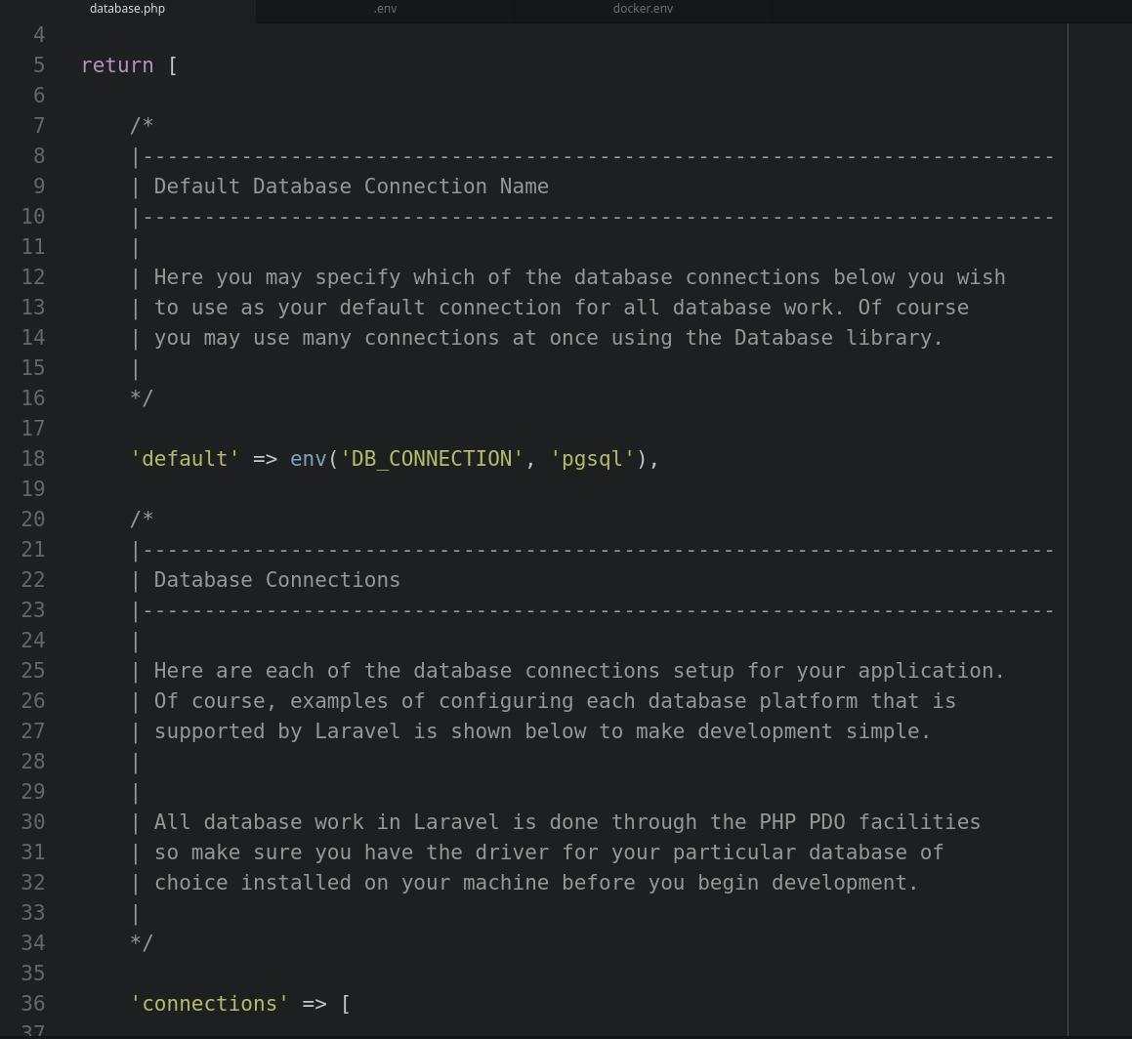Open the .env tab
Screen dimensions: 1132x1039
385,9
